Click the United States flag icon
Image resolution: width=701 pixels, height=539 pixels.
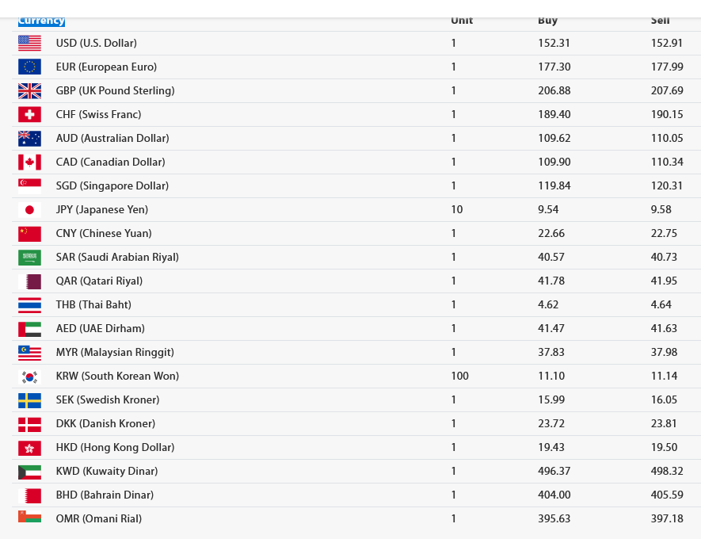(x=29, y=44)
